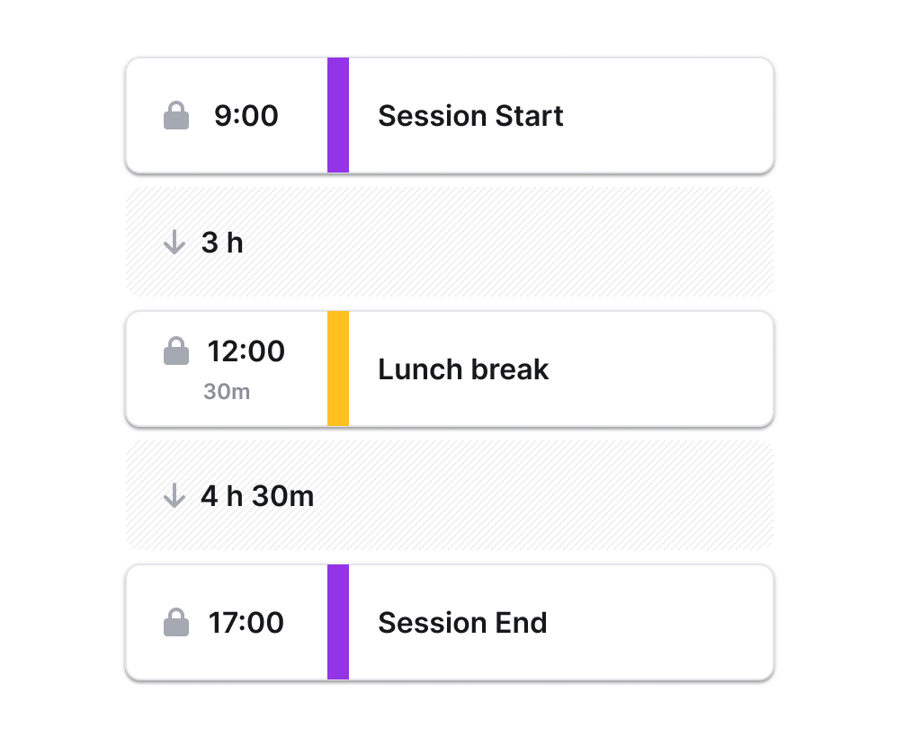Click the hatched gap row above Session End
This screenshot has width=903, height=737.
tap(540, 496)
